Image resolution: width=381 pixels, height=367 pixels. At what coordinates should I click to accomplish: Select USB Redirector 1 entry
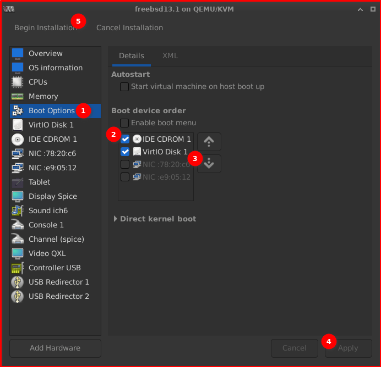[56, 282]
